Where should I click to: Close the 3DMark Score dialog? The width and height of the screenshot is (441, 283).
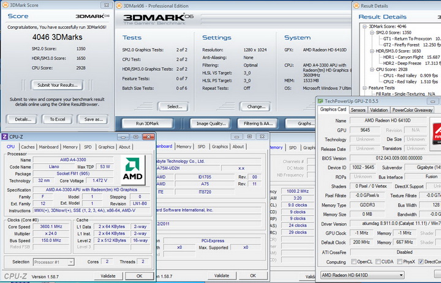tap(105, 5)
